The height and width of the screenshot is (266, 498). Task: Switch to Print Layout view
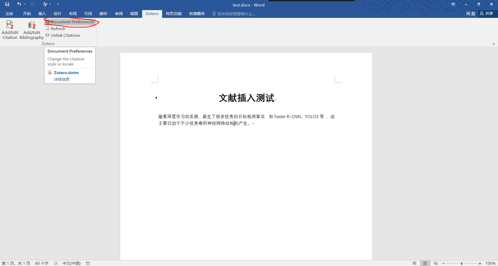[x=425, y=263]
